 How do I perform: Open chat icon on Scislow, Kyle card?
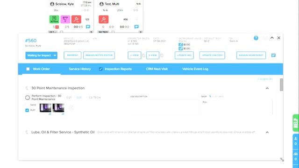(88, 27)
